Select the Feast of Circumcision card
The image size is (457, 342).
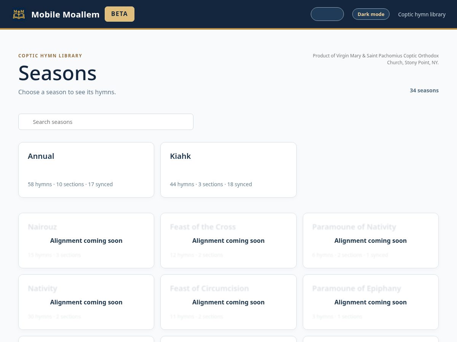click(x=228, y=302)
